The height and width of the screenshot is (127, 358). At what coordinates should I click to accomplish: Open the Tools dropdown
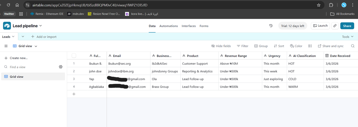[348, 36]
